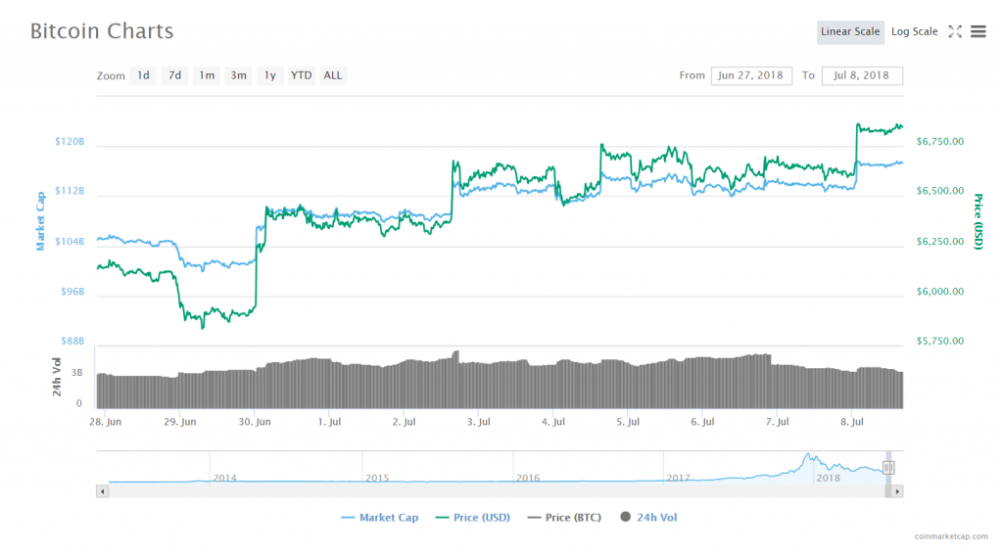
Task: Toggle Price (BTC) series in legend
Action: point(564,518)
